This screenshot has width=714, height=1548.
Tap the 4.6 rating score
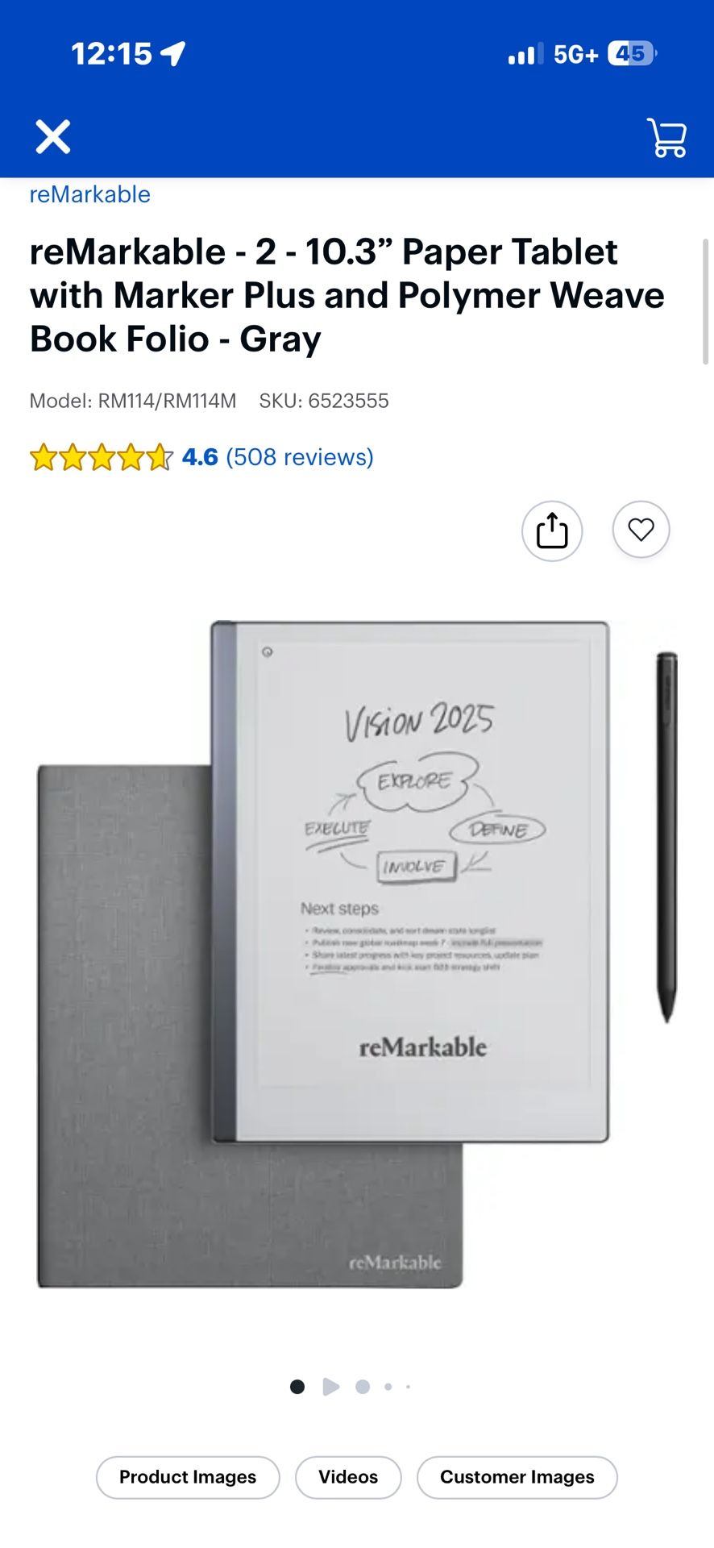200,457
